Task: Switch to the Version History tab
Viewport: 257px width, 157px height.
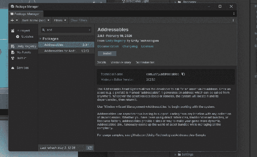Action: 121,62
